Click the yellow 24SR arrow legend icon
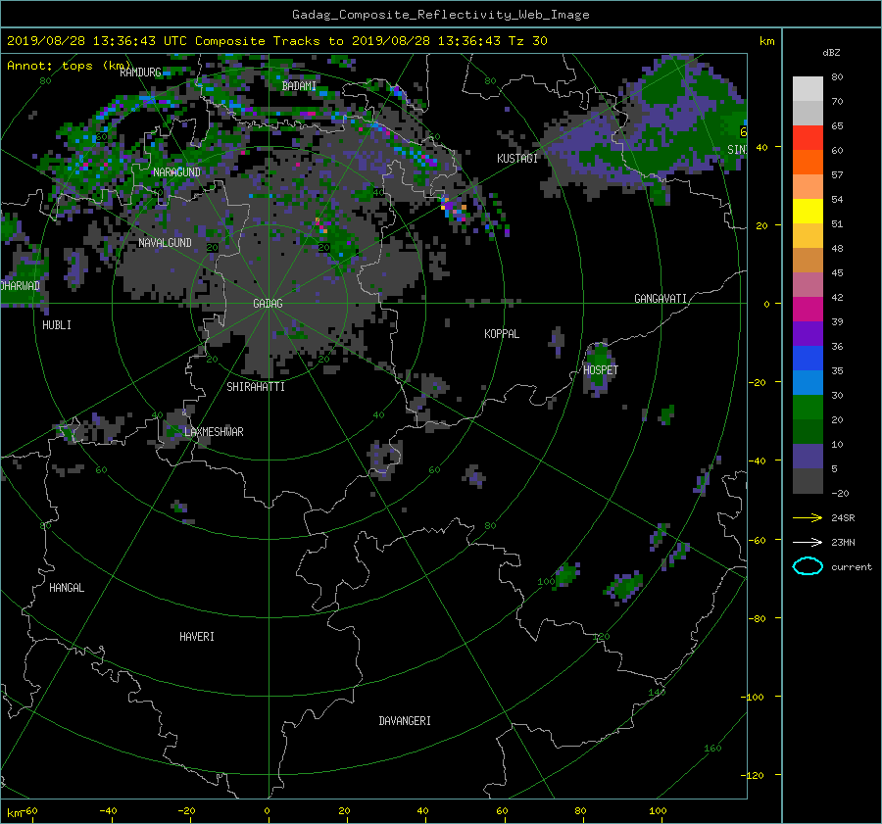The image size is (882, 824). tap(808, 517)
